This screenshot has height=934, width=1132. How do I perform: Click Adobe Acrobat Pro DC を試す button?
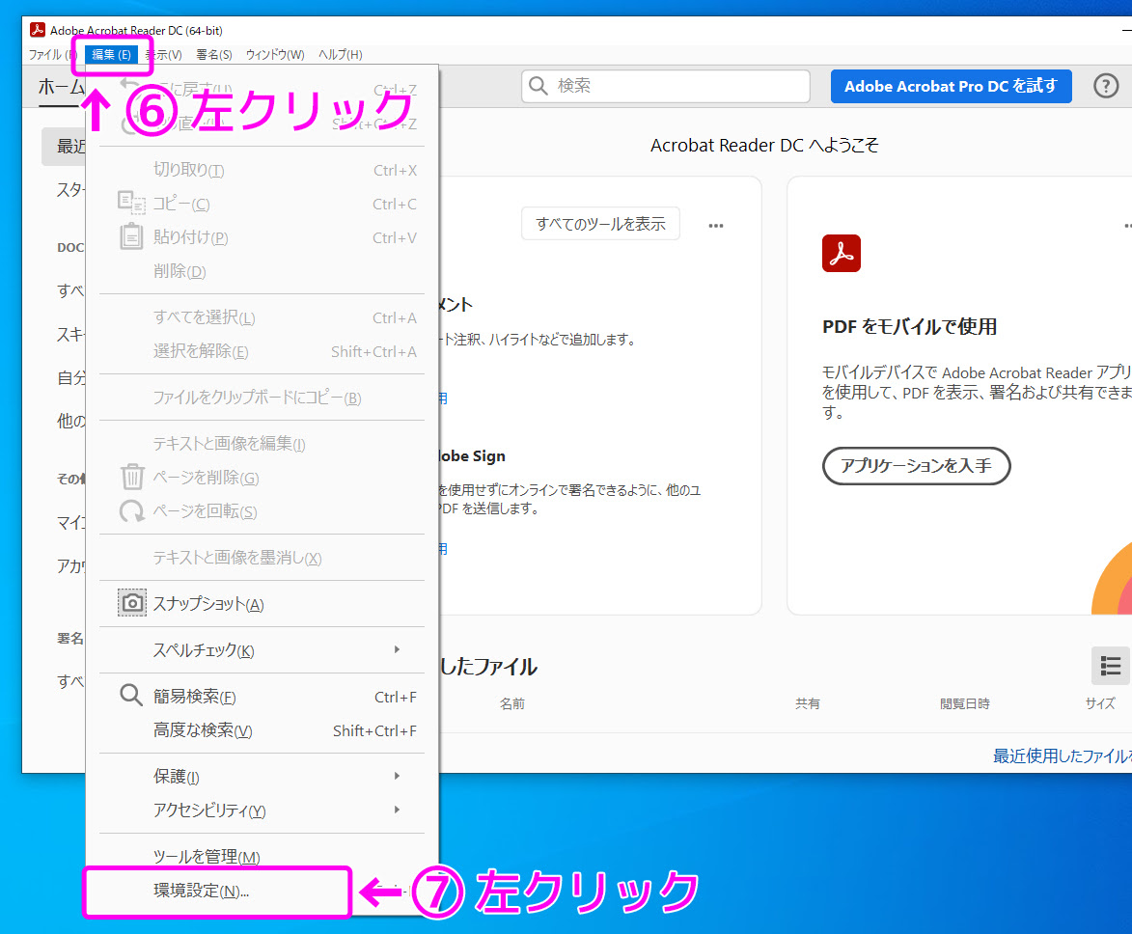point(951,86)
